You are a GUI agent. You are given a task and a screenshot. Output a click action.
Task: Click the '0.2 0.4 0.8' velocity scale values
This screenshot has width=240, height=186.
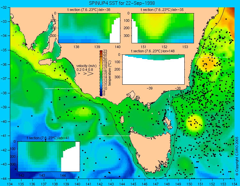tap(85, 70)
